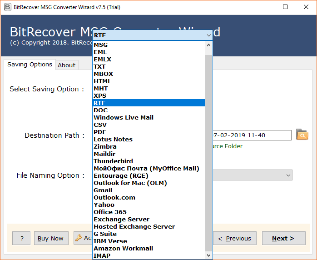Minimize the MSG Converter Wizard window
Viewport: 317px width, 260px height.
click(x=265, y=7)
